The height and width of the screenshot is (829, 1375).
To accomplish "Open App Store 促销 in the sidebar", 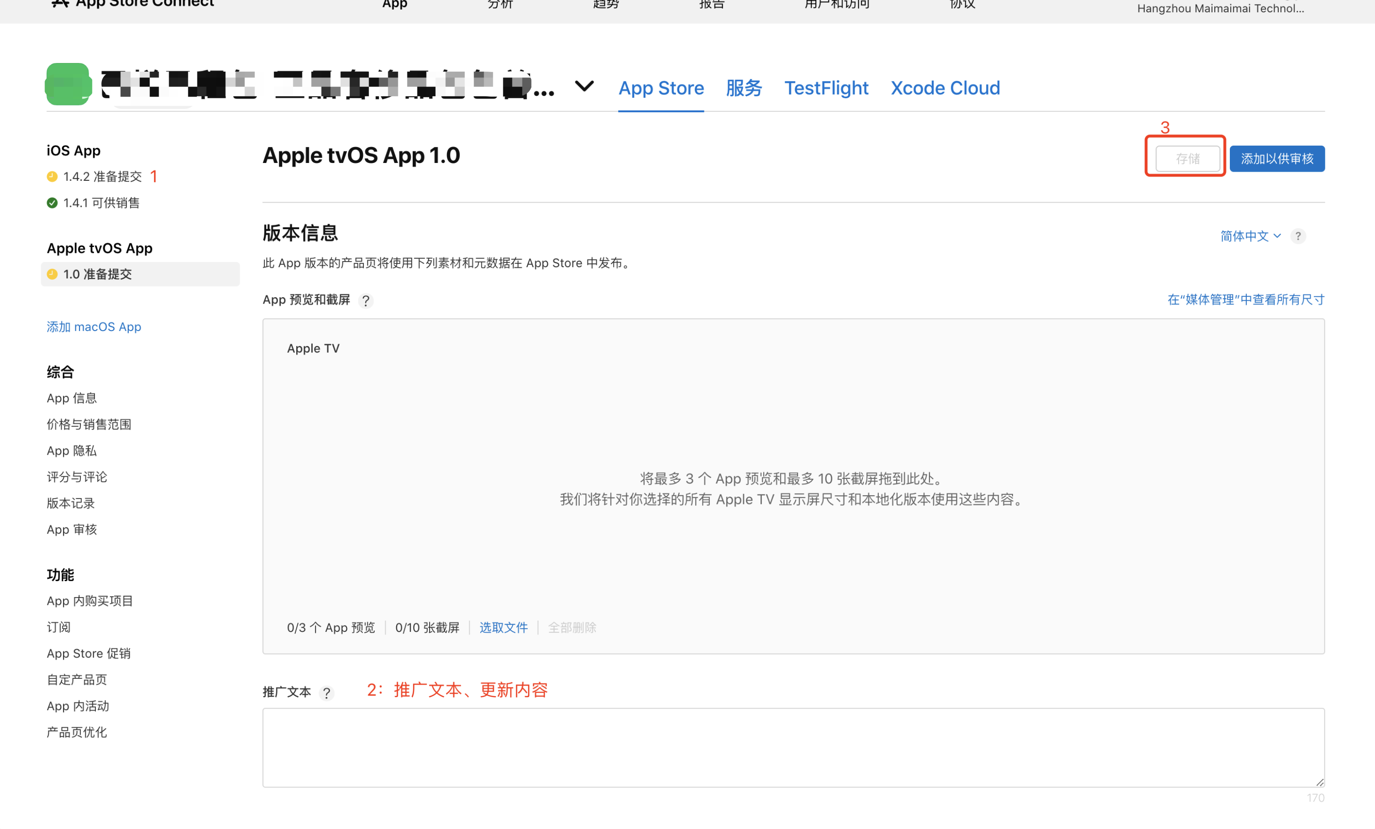I will pyautogui.click(x=89, y=653).
